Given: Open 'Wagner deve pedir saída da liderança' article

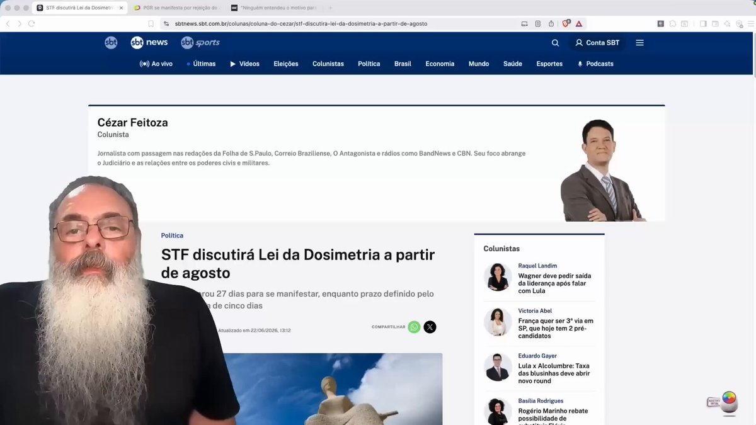Looking at the screenshot, I should pyautogui.click(x=554, y=283).
